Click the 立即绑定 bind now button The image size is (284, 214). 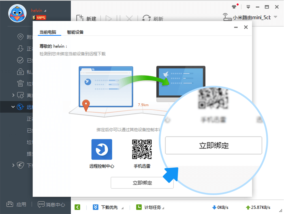142,183
